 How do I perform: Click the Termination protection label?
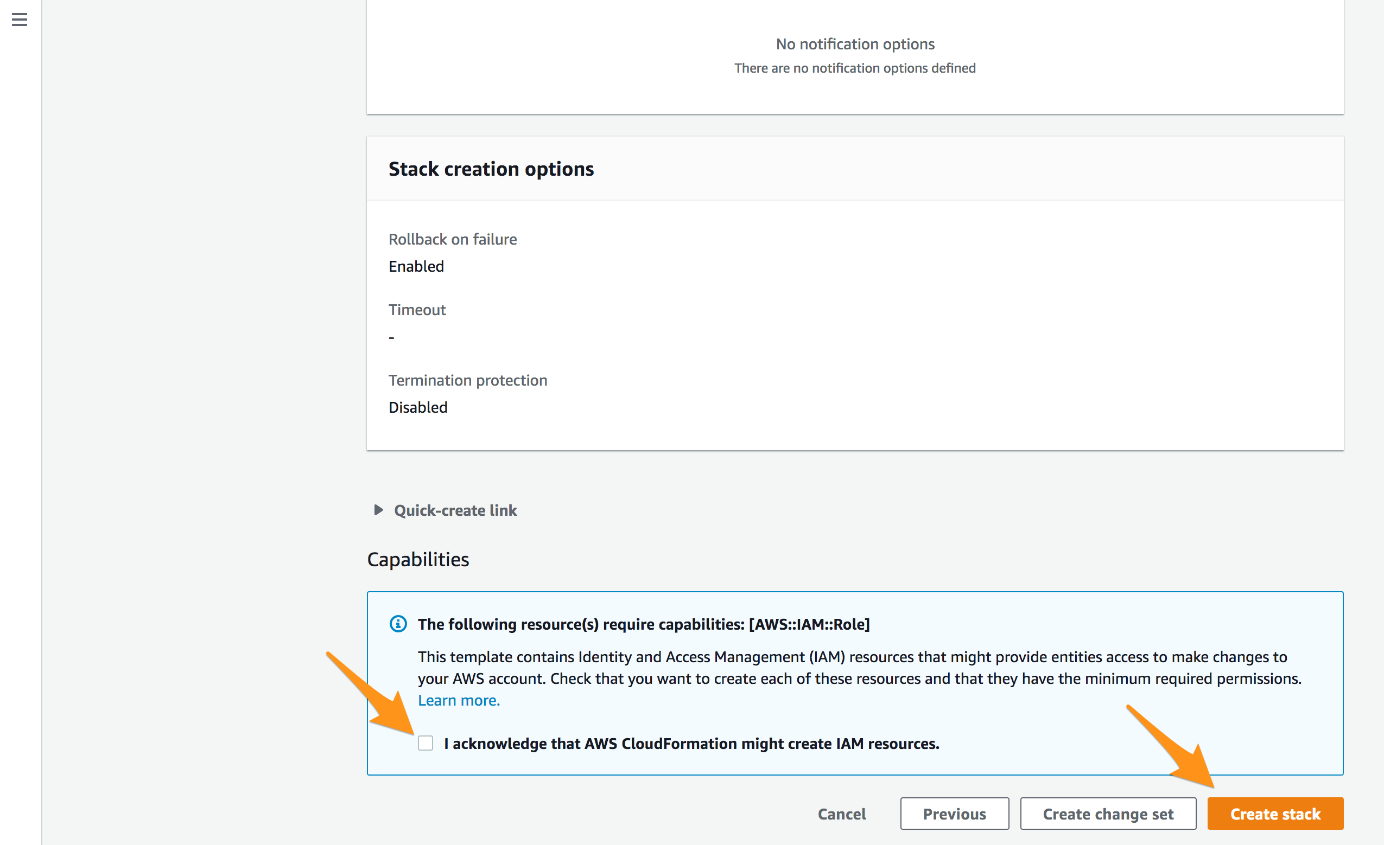(x=467, y=380)
